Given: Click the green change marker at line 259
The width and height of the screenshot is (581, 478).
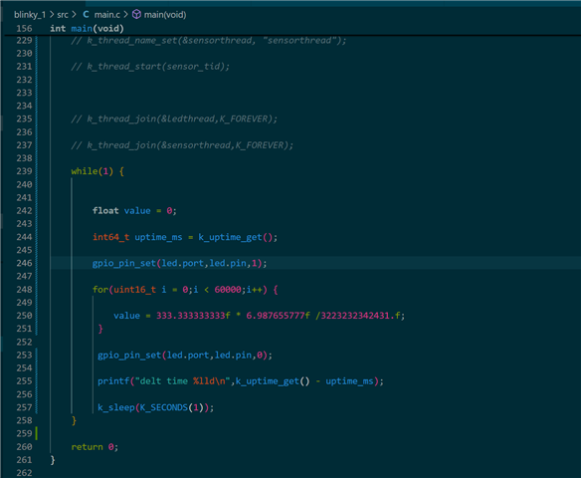Looking at the screenshot, I should click(36, 433).
